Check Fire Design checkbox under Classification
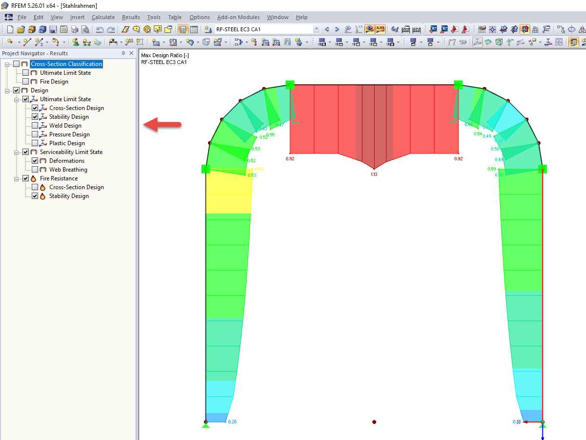Viewport: 586px width, 440px height. point(26,82)
